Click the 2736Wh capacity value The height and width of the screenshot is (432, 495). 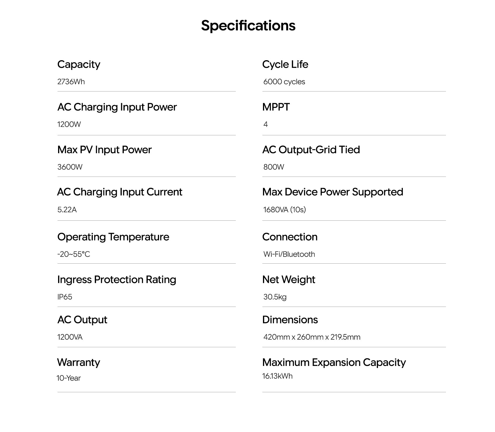tap(71, 82)
